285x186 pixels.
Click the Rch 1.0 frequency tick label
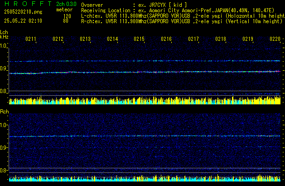click(x=3, y=125)
